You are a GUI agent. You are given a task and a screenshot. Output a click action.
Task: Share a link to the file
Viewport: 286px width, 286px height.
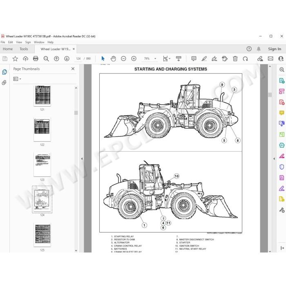260,58
